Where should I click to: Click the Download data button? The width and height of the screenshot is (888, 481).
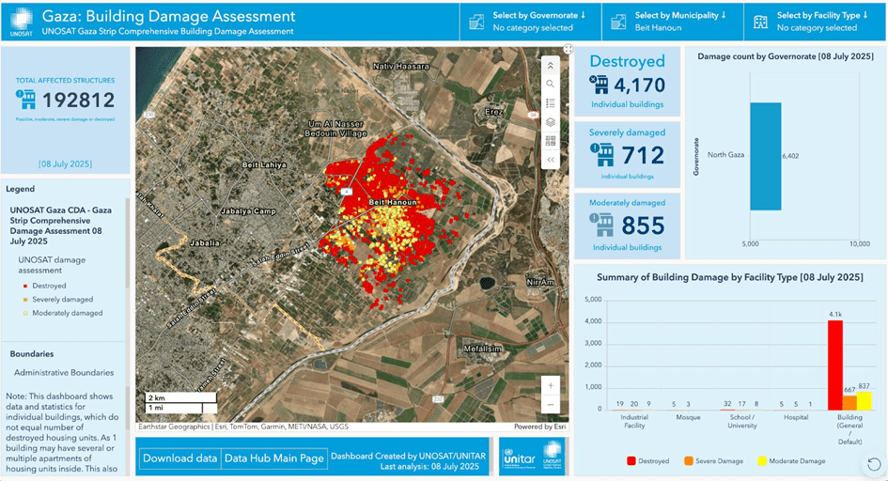[179, 458]
